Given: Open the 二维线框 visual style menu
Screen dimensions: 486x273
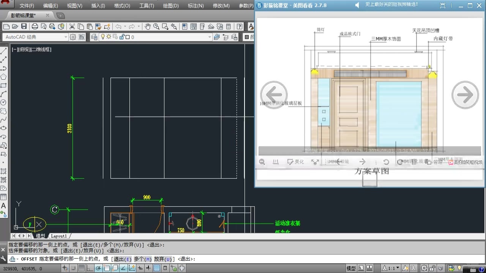Looking at the screenshot, I should click(x=41, y=49).
